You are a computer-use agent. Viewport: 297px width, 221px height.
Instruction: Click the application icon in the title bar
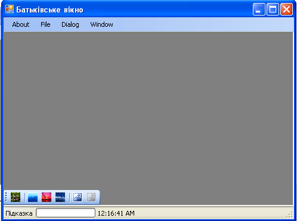coord(10,9)
